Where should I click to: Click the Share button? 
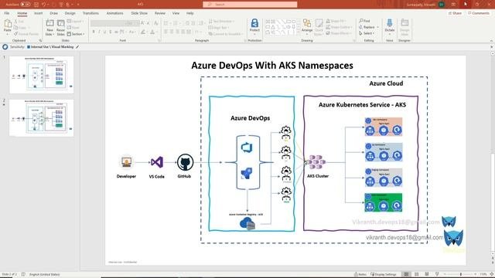coord(455,13)
